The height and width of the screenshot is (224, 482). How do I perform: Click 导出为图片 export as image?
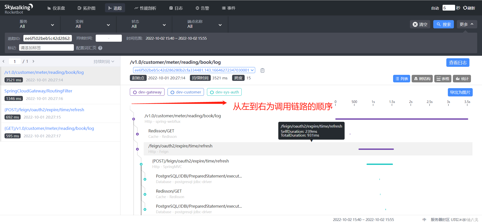(x=460, y=92)
